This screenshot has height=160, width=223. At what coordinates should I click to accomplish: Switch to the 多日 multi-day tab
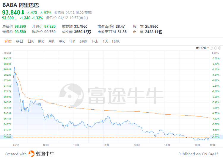[x=19, y=41]
